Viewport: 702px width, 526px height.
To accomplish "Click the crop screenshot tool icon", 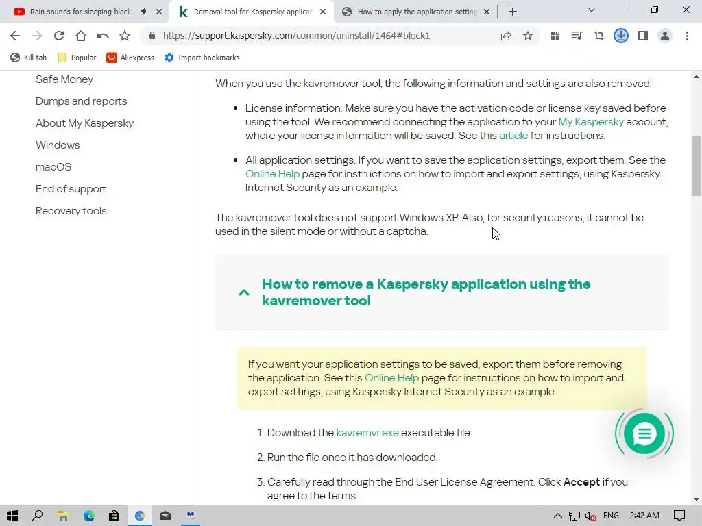I will [599, 36].
